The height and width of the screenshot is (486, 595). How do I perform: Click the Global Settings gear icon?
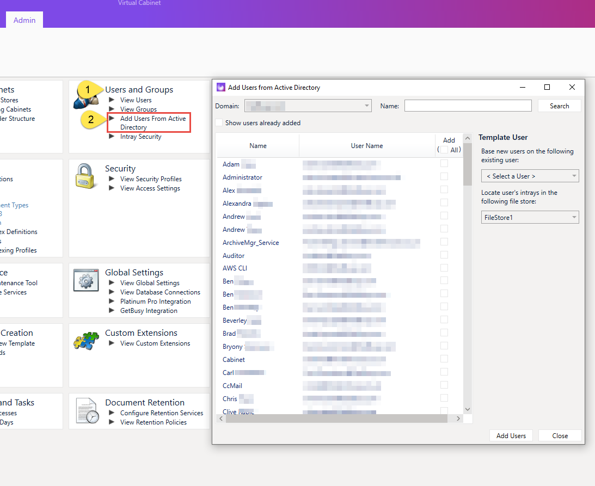click(x=86, y=280)
